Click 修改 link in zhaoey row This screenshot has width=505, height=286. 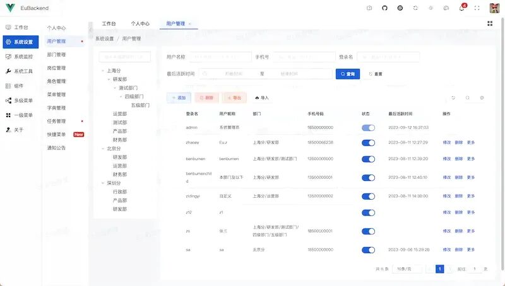tap(447, 142)
